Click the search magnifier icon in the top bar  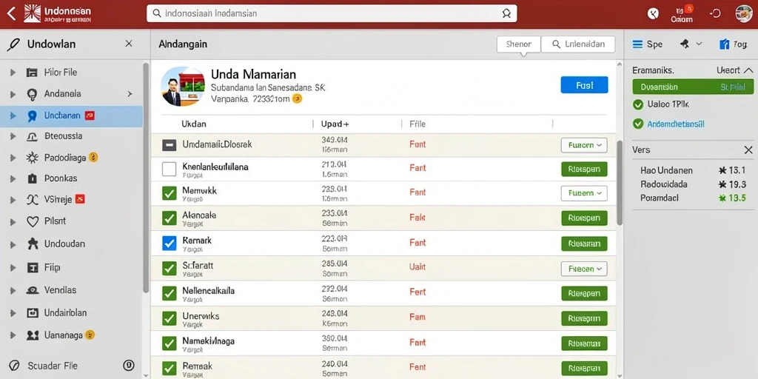157,13
